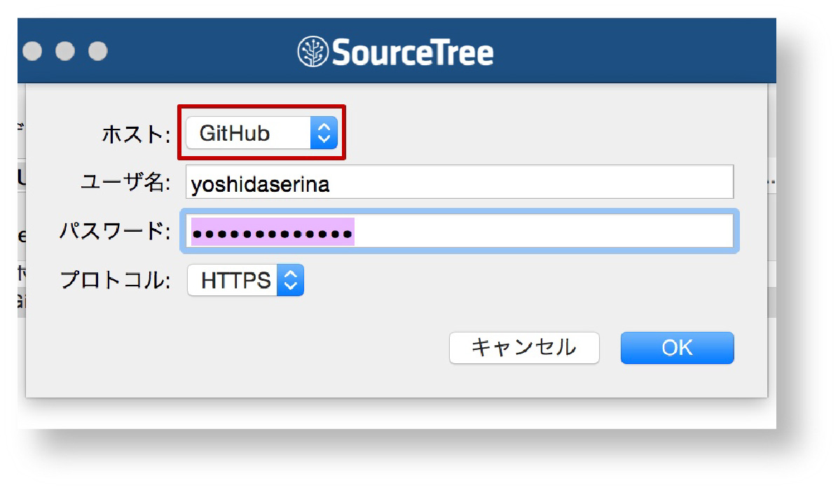Click the empty blue title bar area

(631, 52)
